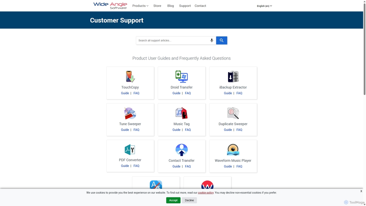Click the PDF Converter product name text
The height and width of the screenshot is (206, 366).
pos(130,160)
